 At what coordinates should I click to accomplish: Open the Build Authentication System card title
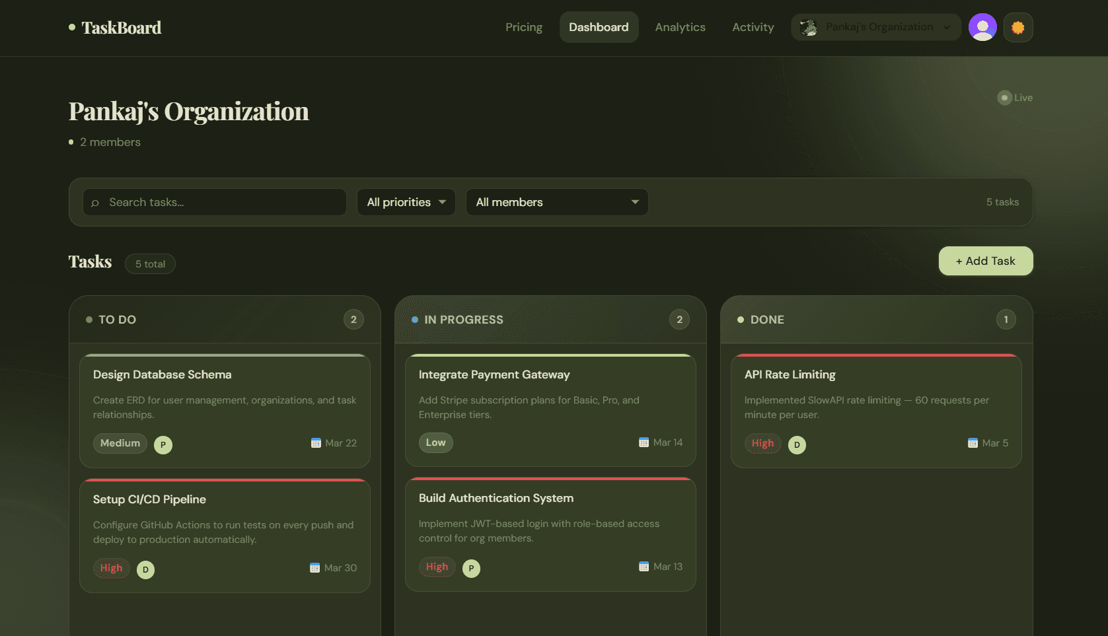coord(496,498)
